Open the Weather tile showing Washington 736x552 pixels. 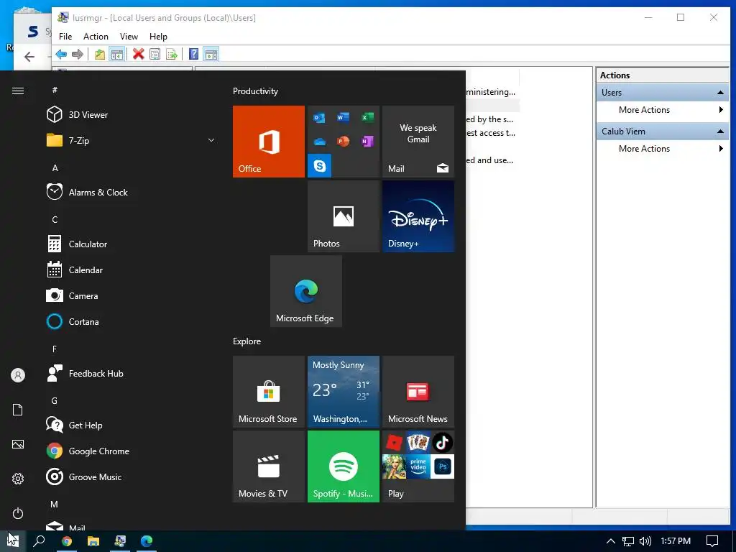[x=344, y=392]
